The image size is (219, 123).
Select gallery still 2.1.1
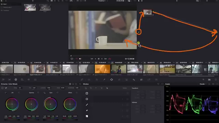tap(30, 7)
